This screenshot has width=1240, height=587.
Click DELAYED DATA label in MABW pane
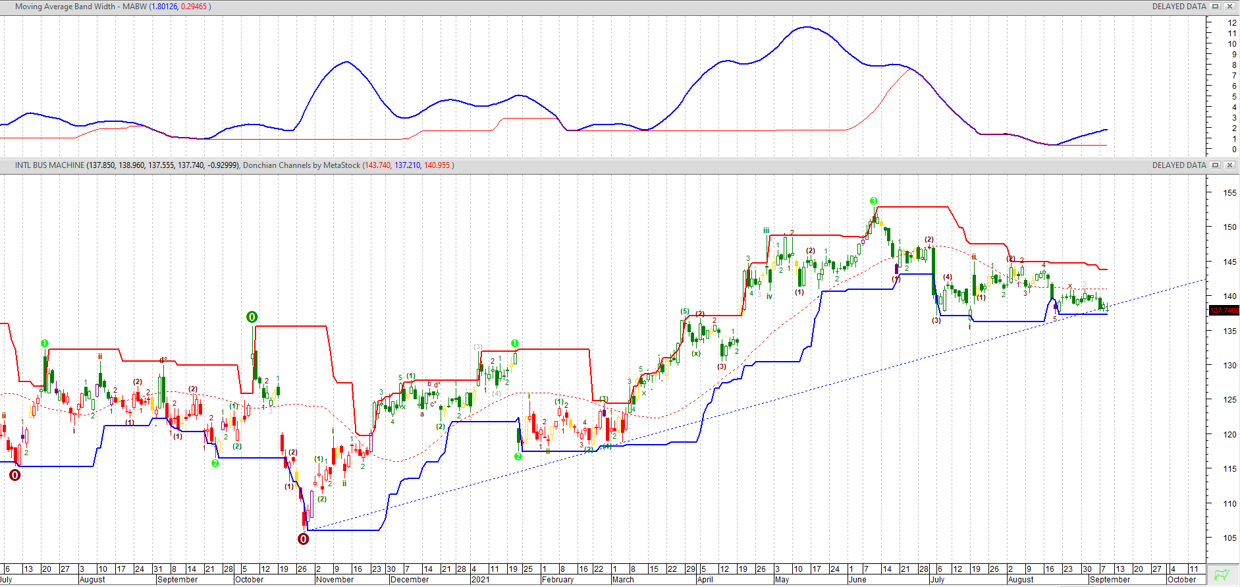1179,7
